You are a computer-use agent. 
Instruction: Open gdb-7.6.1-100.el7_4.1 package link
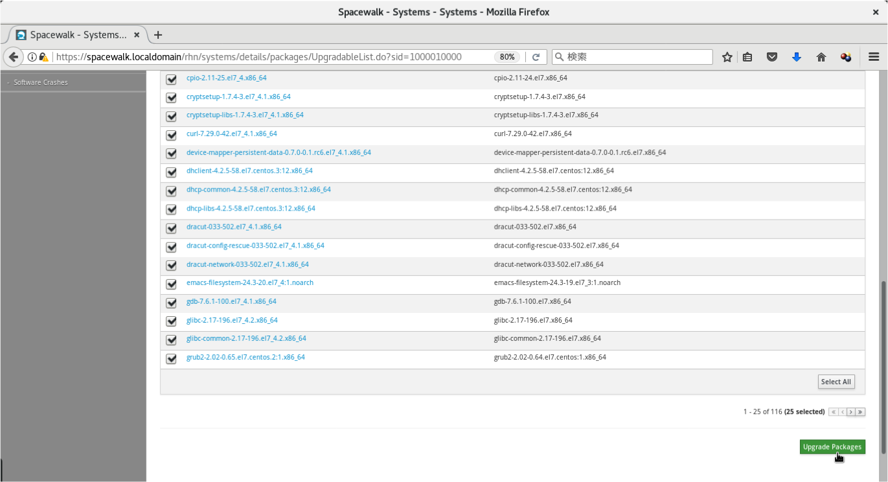coord(231,301)
